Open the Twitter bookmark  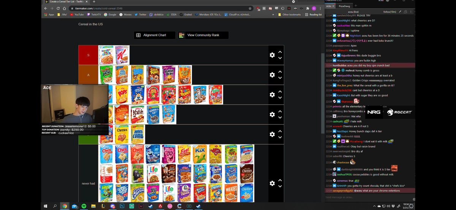click(140, 14)
